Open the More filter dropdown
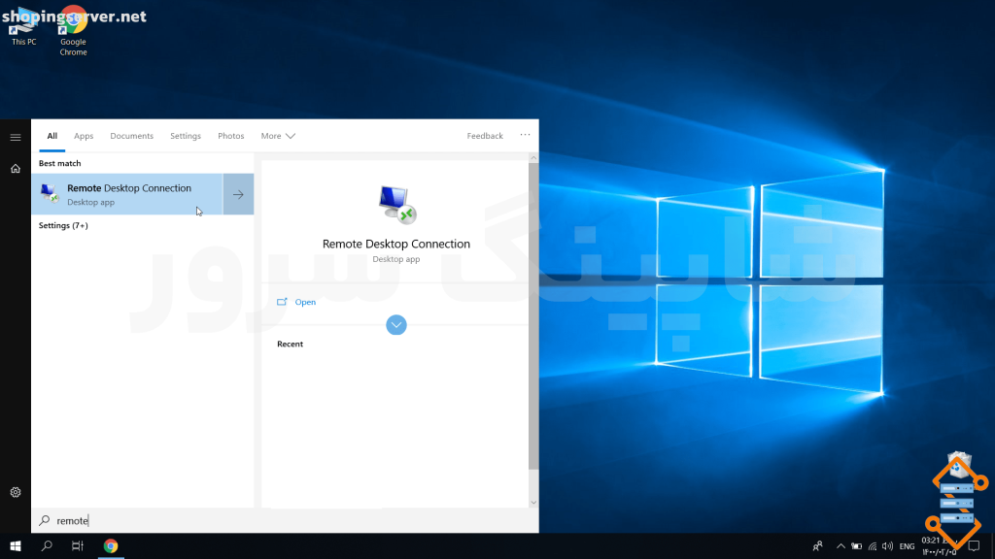This screenshot has width=995, height=559. point(278,136)
